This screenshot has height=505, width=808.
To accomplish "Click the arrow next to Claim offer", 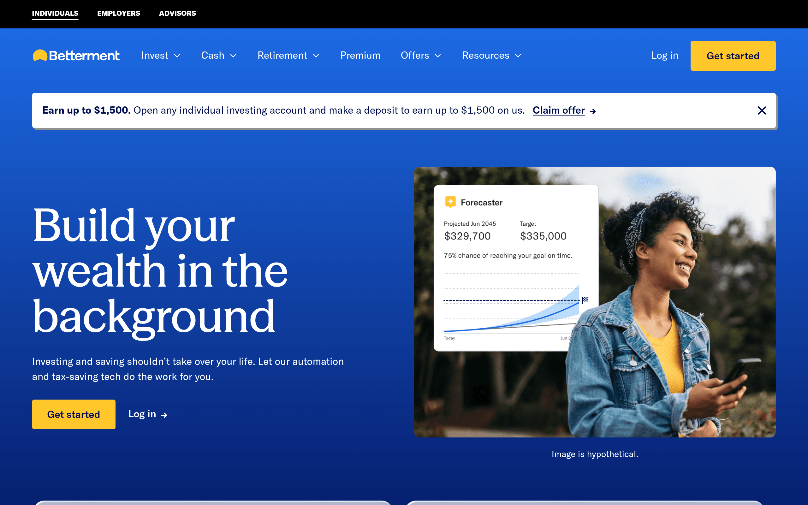I will [593, 111].
